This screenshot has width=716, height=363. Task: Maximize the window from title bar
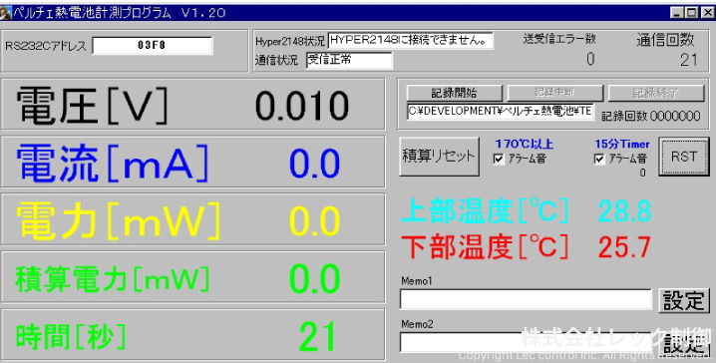point(691,13)
